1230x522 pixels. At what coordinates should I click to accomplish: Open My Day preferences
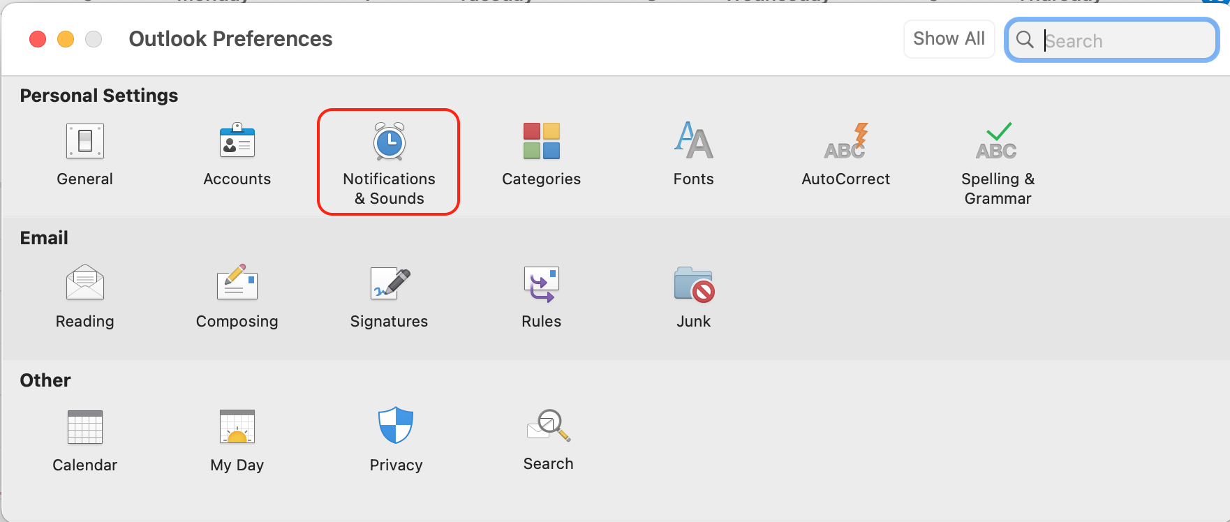pos(237,441)
